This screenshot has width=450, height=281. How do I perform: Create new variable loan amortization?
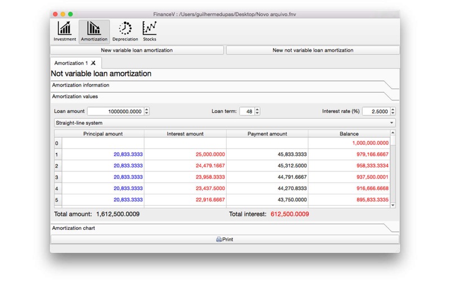137,50
